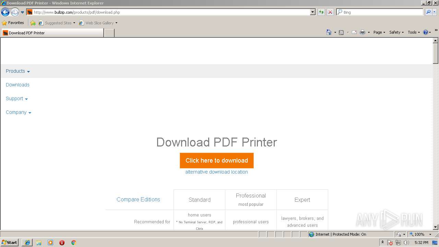Click the bullzip site icon in address bar
The image size is (439, 247).
click(x=30, y=12)
